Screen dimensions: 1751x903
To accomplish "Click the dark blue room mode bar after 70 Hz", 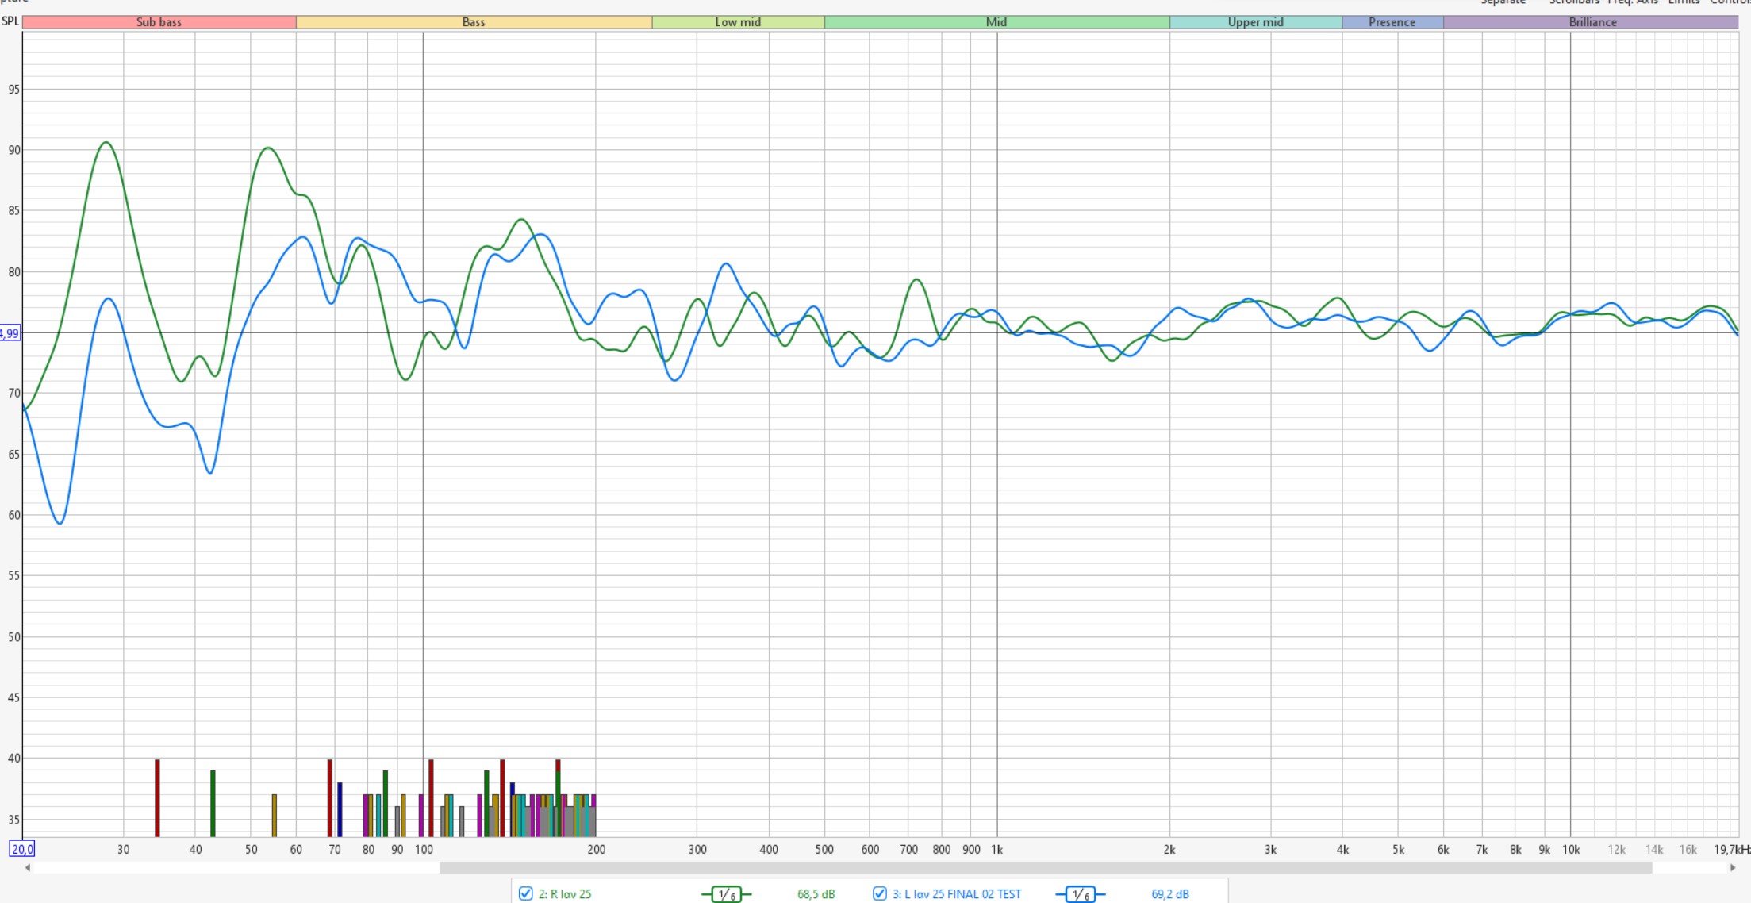I will tap(340, 809).
